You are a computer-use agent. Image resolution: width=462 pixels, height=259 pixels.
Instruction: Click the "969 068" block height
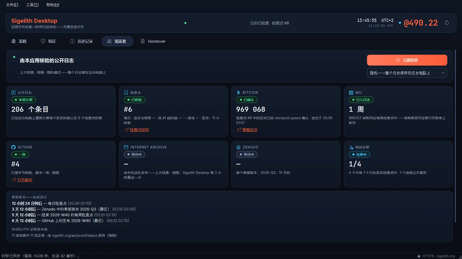[x=251, y=109]
